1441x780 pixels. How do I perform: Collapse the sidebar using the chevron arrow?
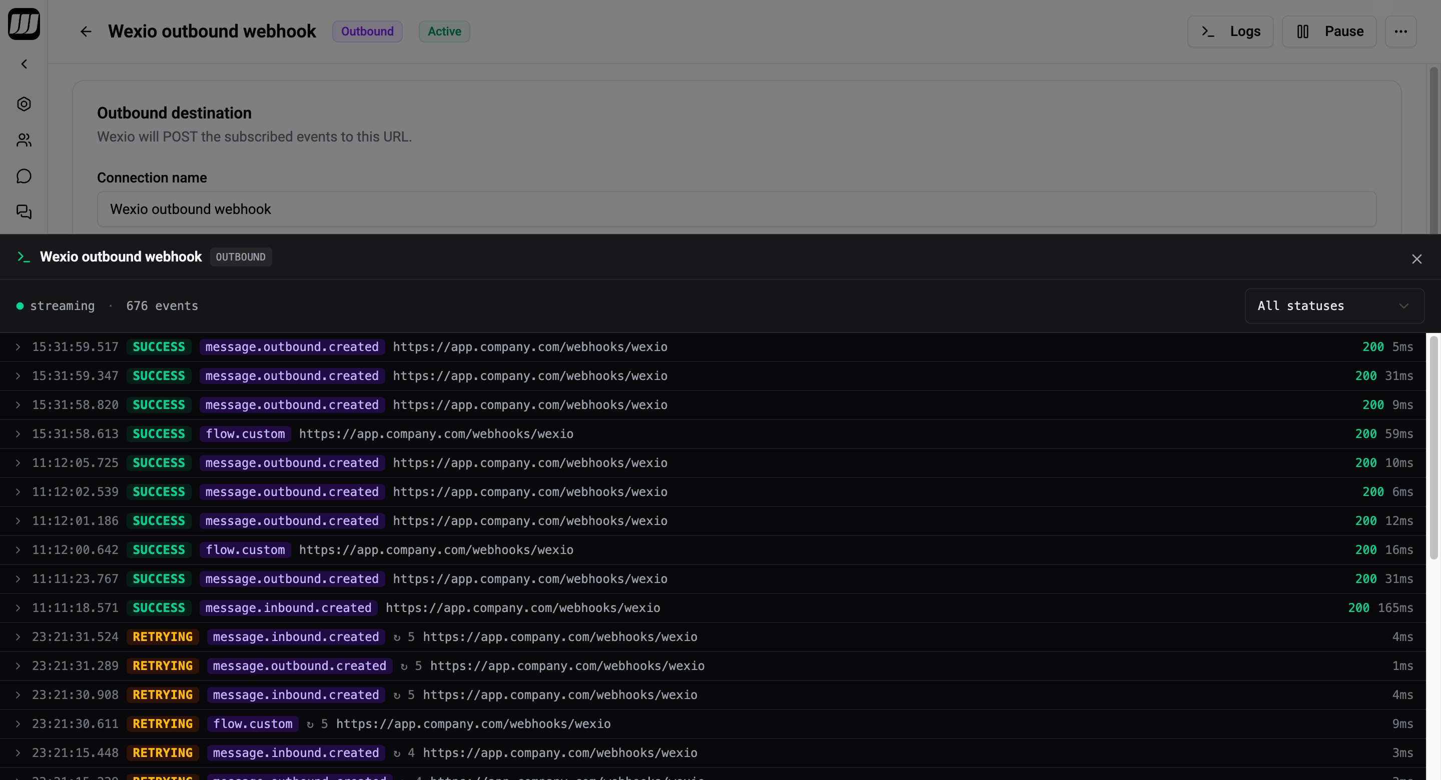(x=24, y=64)
